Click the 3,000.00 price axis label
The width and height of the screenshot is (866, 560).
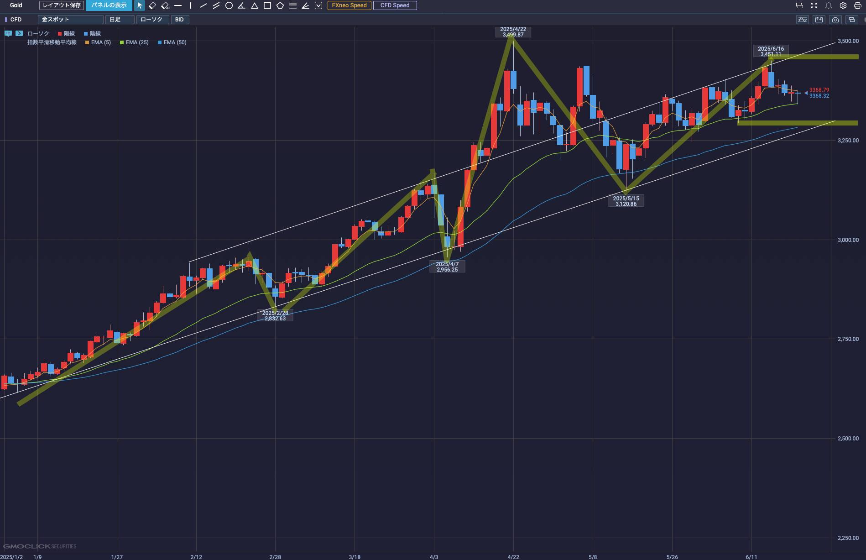pos(848,240)
